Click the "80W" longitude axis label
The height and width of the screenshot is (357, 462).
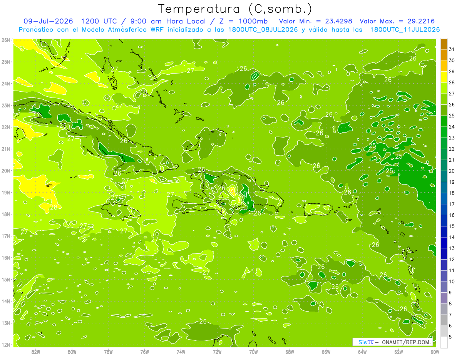(72, 352)
